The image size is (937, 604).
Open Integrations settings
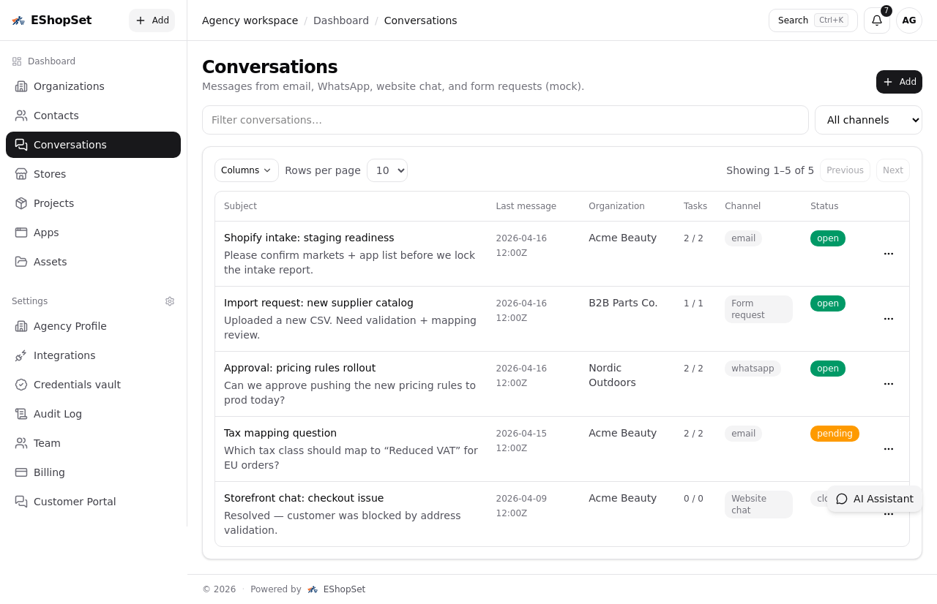point(64,355)
